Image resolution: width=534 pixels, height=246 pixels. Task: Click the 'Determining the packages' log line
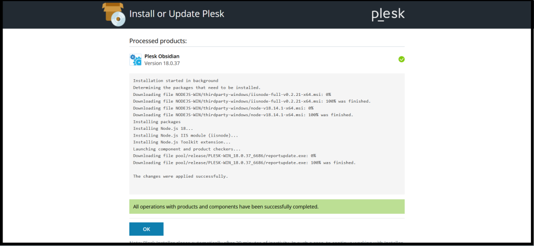click(x=197, y=88)
